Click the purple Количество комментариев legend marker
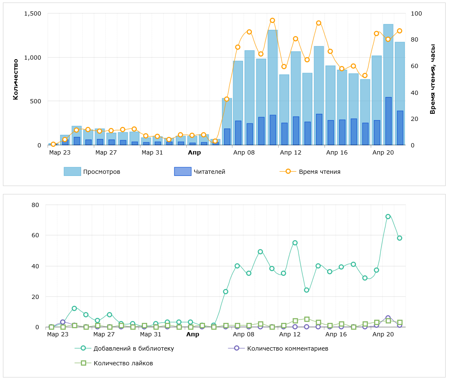 click(236, 348)
